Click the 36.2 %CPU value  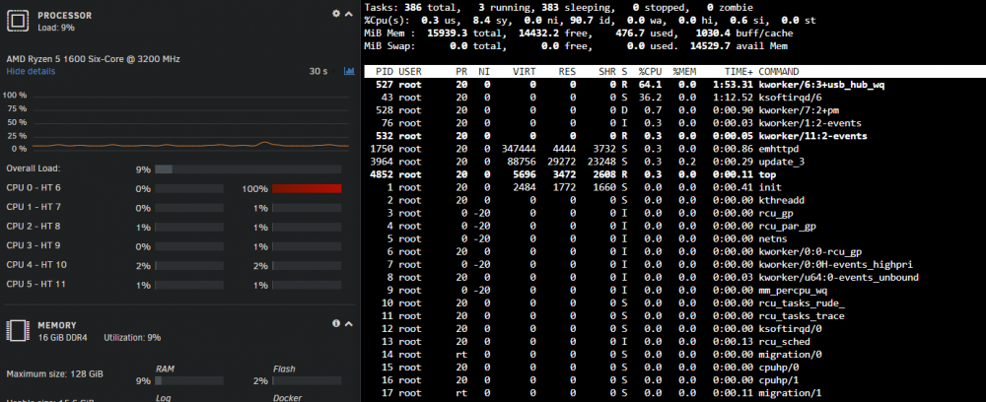(x=652, y=98)
